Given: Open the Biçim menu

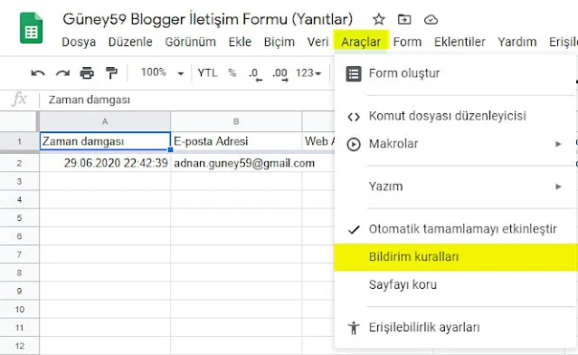Looking at the screenshot, I should pos(280,42).
